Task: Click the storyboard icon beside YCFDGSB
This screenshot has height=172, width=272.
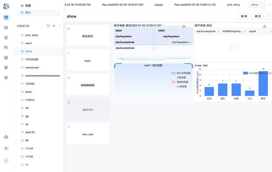Action: pyautogui.click(x=22, y=60)
